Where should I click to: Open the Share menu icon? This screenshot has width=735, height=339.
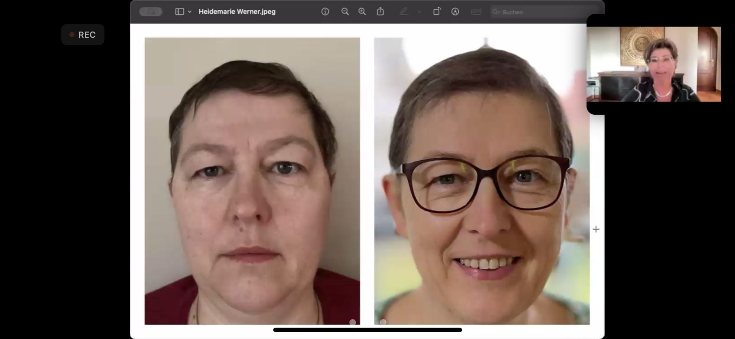pos(380,12)
